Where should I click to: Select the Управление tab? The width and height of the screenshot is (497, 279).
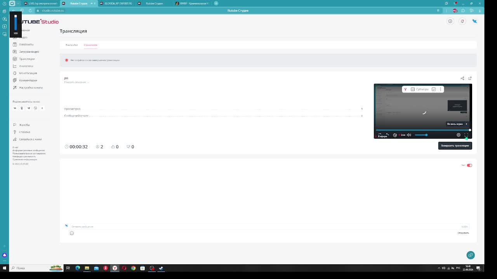click(x=90, y=45)
